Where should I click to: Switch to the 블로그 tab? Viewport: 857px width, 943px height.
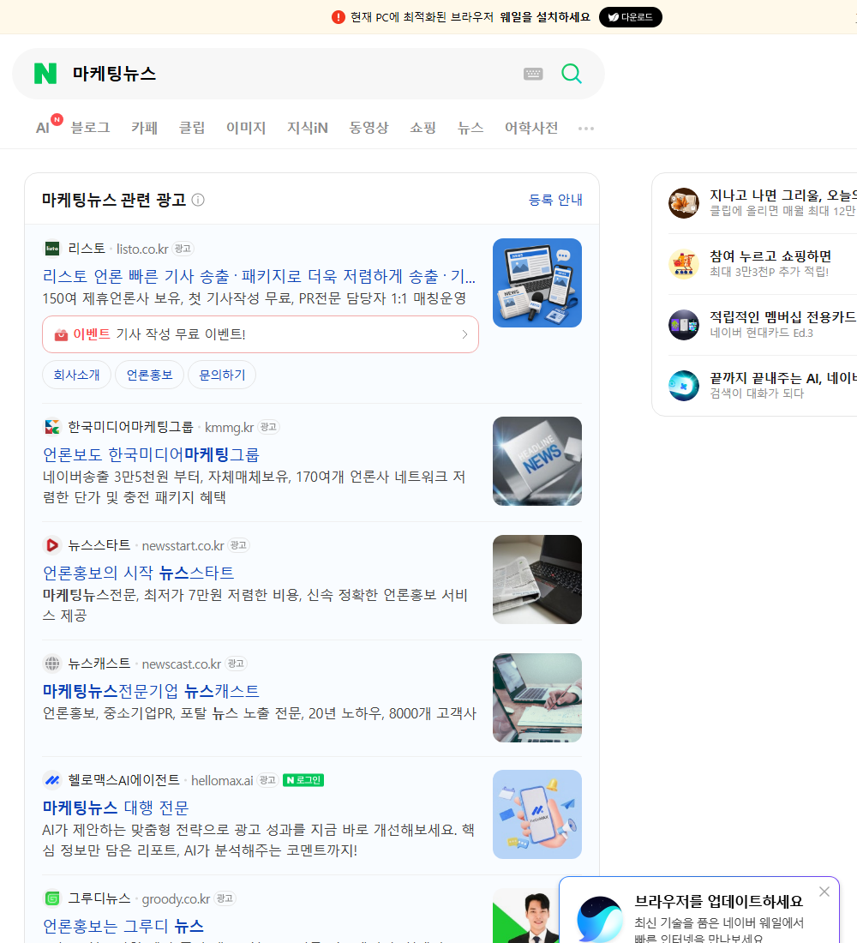click(x=90, y=128)
